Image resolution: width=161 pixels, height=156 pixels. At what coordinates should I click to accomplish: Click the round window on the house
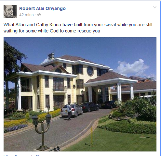[x=90, y=71]
